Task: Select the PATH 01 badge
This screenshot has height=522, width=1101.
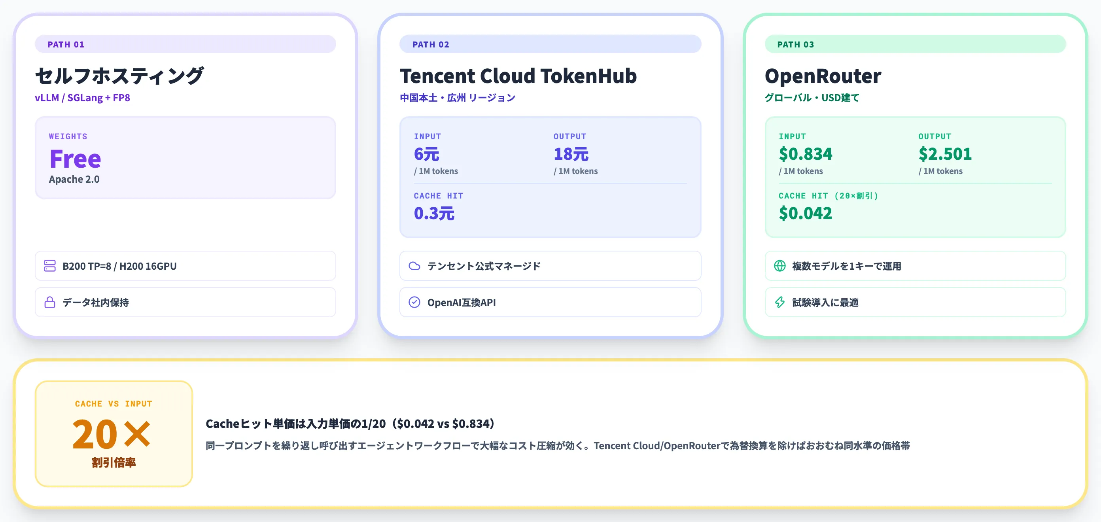Action: pyautogui.click(x=185, y=44)
